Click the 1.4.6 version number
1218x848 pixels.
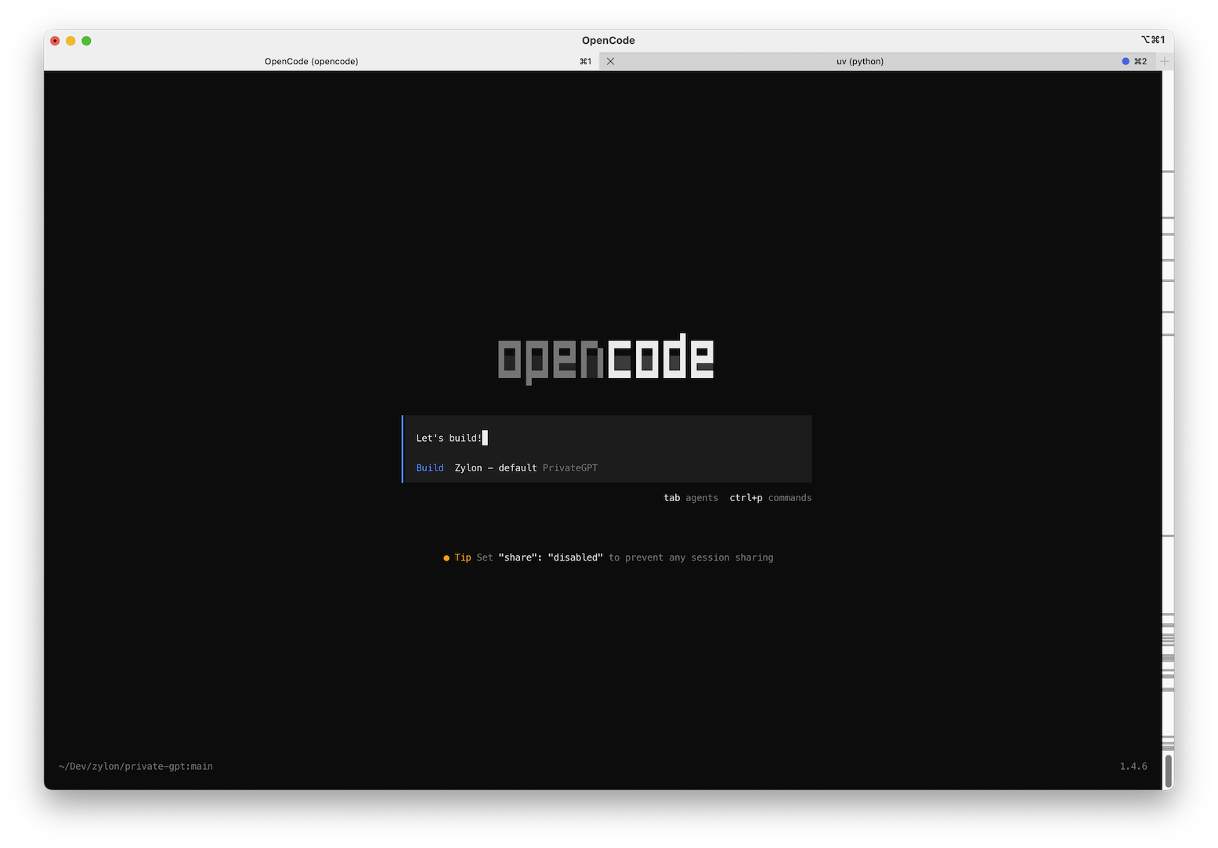coord(1133,767)
